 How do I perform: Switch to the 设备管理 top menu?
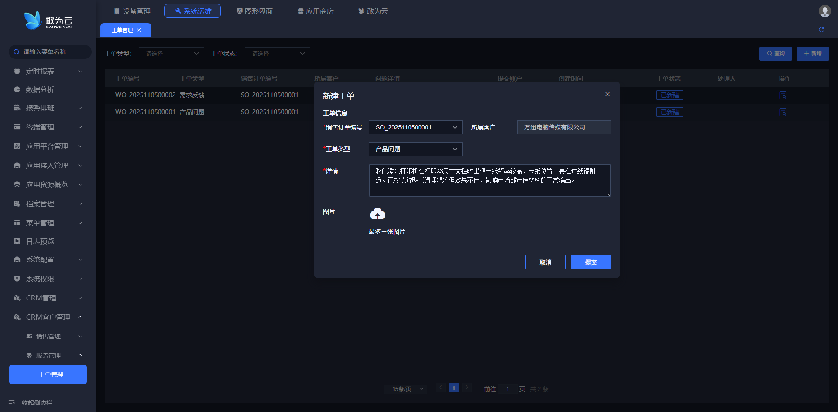point(132,11)
